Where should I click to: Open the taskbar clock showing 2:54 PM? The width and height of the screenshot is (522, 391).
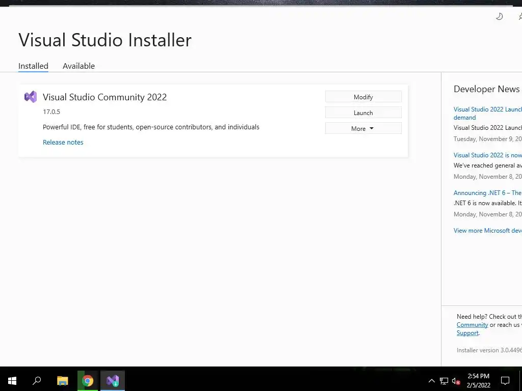478,381
